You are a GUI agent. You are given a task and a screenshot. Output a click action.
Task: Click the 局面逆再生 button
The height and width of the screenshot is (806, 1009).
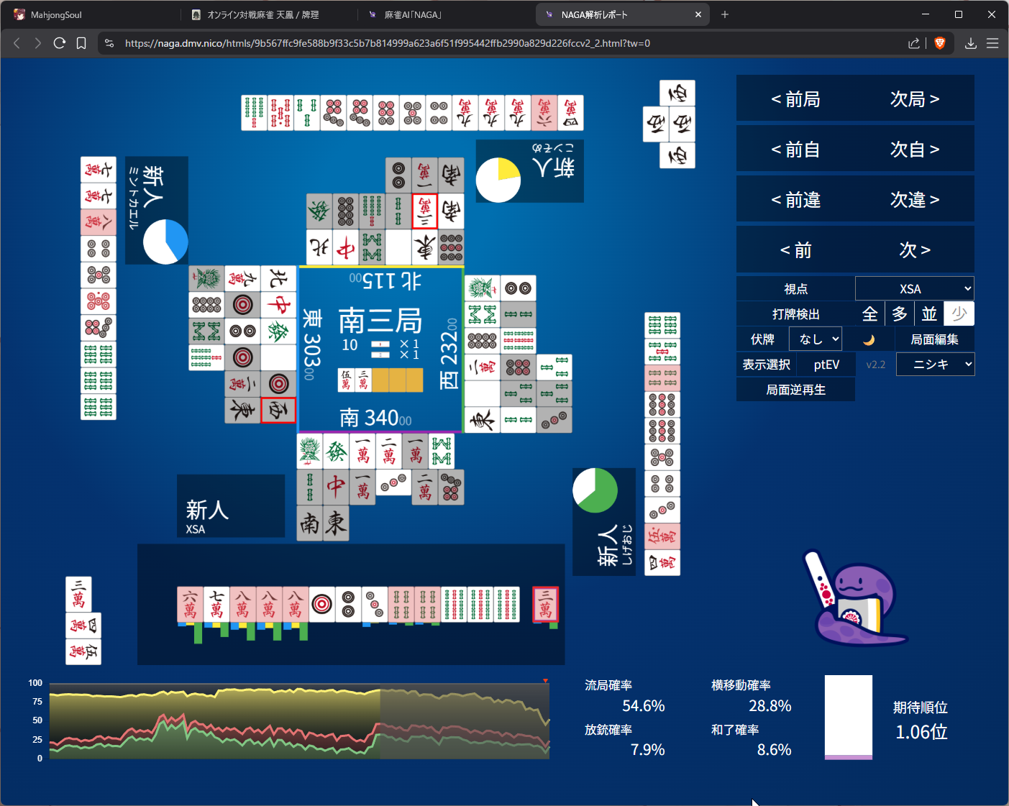tap(795, 390)
